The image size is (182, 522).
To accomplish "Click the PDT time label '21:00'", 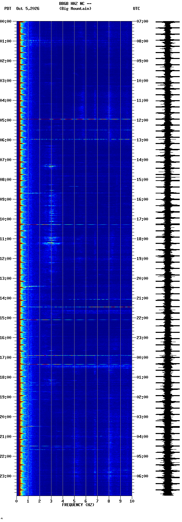I will 6,437.
